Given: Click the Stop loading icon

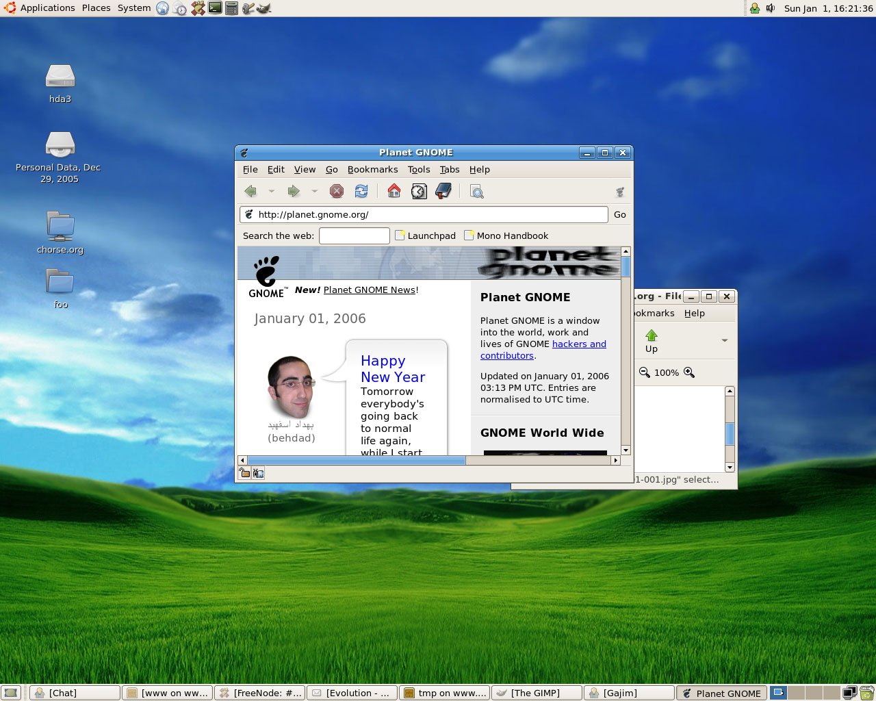Looking at the screenshot, I should point(337,192).
